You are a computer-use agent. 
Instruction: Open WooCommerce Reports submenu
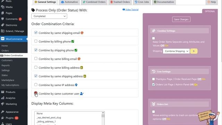point(6,65)
